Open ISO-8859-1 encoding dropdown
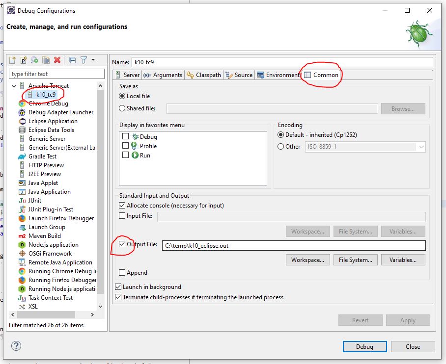446x364 pixels. coord(365,147)
